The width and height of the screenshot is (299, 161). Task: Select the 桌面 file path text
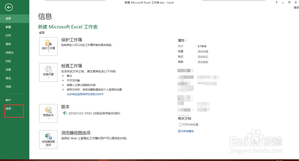point(42,33)
